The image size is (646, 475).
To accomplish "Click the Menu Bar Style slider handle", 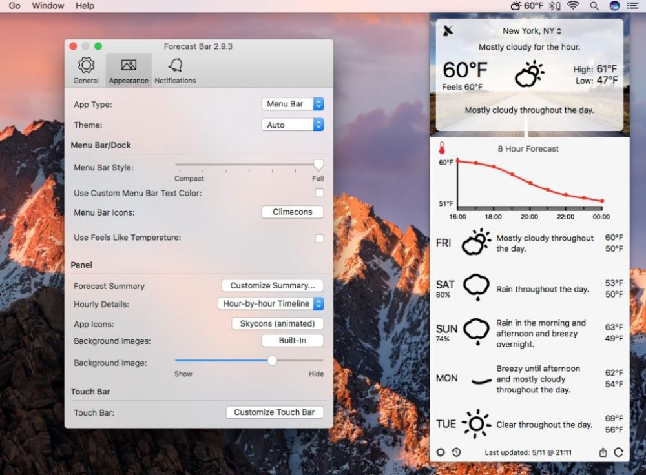I will [318, 165].
